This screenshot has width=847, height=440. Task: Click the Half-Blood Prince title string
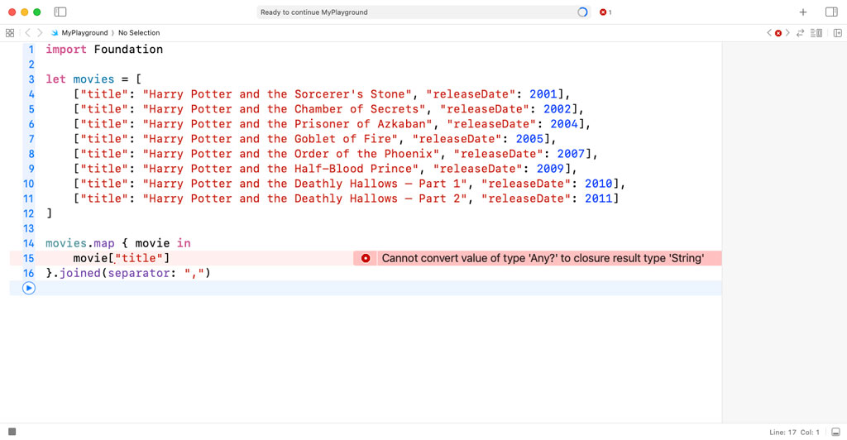pos(280,169)
